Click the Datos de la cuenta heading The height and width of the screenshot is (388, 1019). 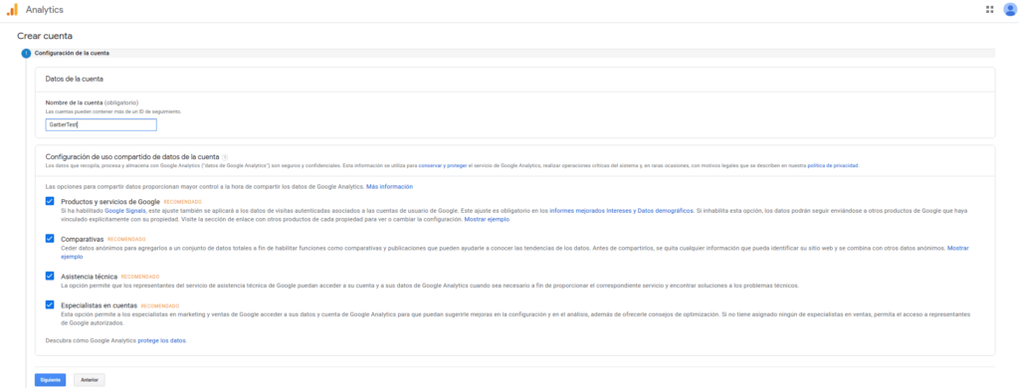[x=75, y=79]
